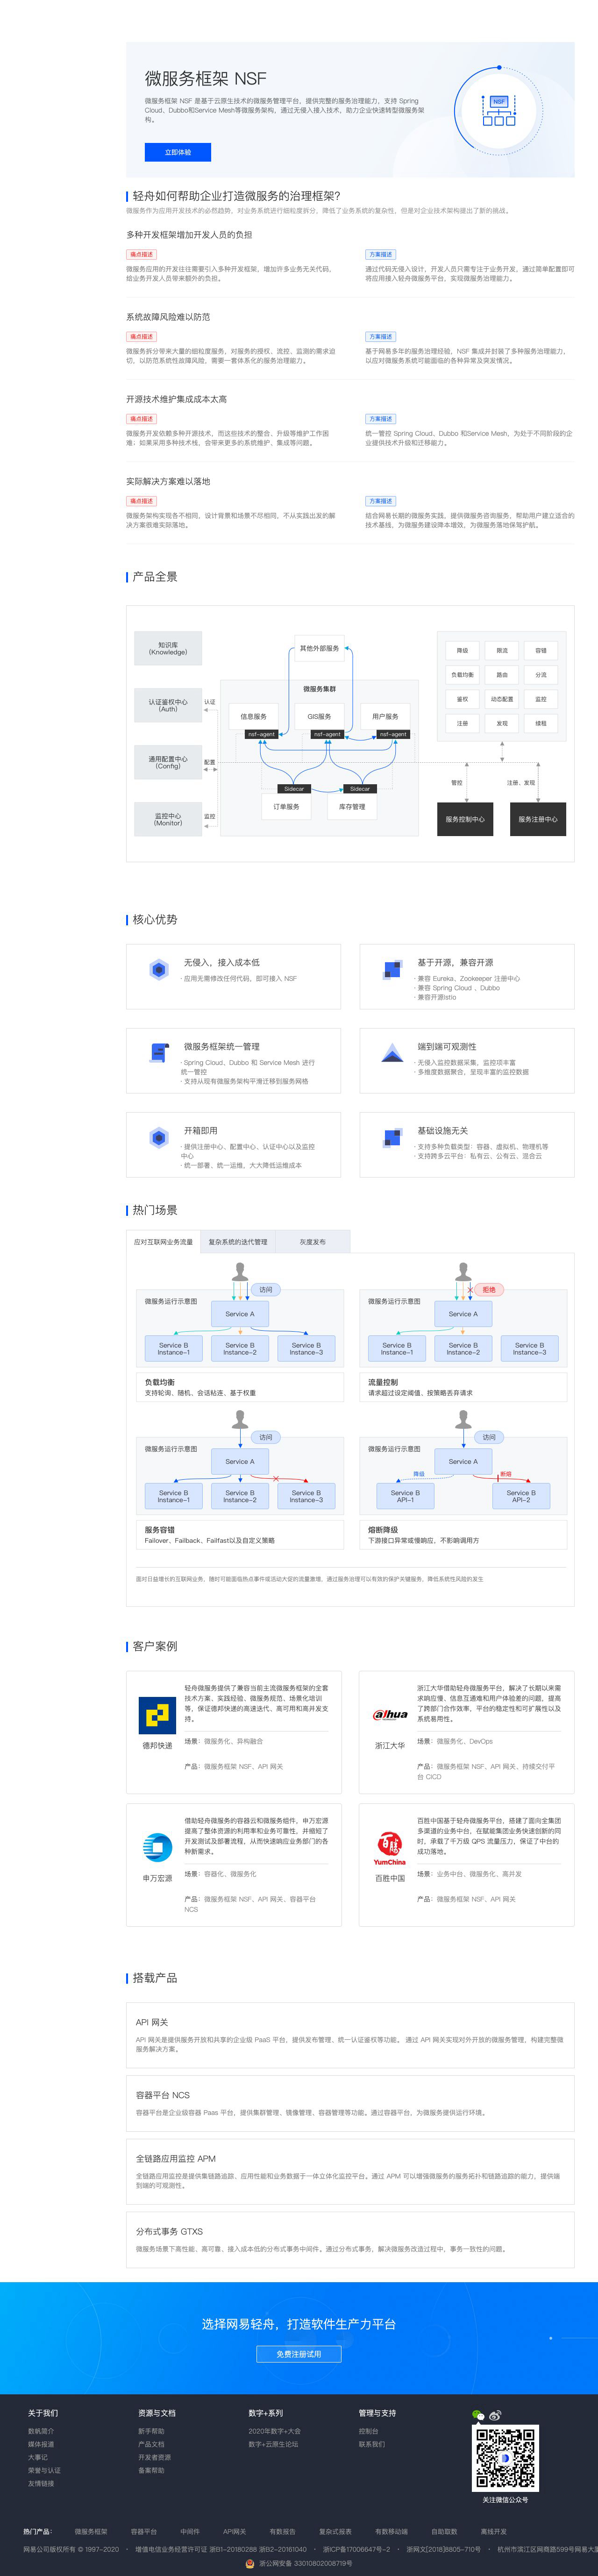
Task: Click the icon beside 微服务框架统一管理
Action: click(x=159, y=1053)
